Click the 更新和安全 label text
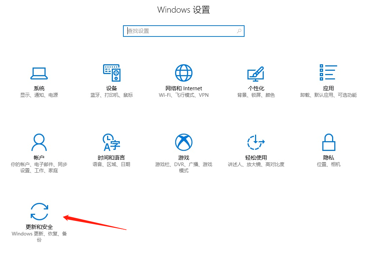The image size is (369, 256). [x=39, y=227]
